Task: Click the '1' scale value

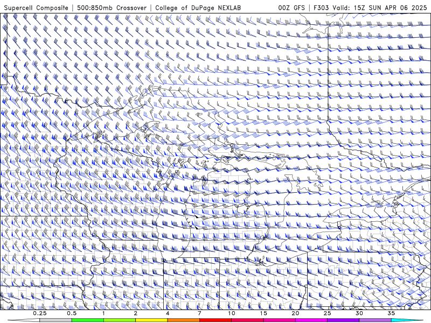Action: tap(103, 313)
